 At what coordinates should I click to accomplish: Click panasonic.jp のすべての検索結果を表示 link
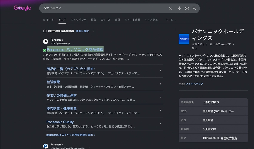[71, 135]
